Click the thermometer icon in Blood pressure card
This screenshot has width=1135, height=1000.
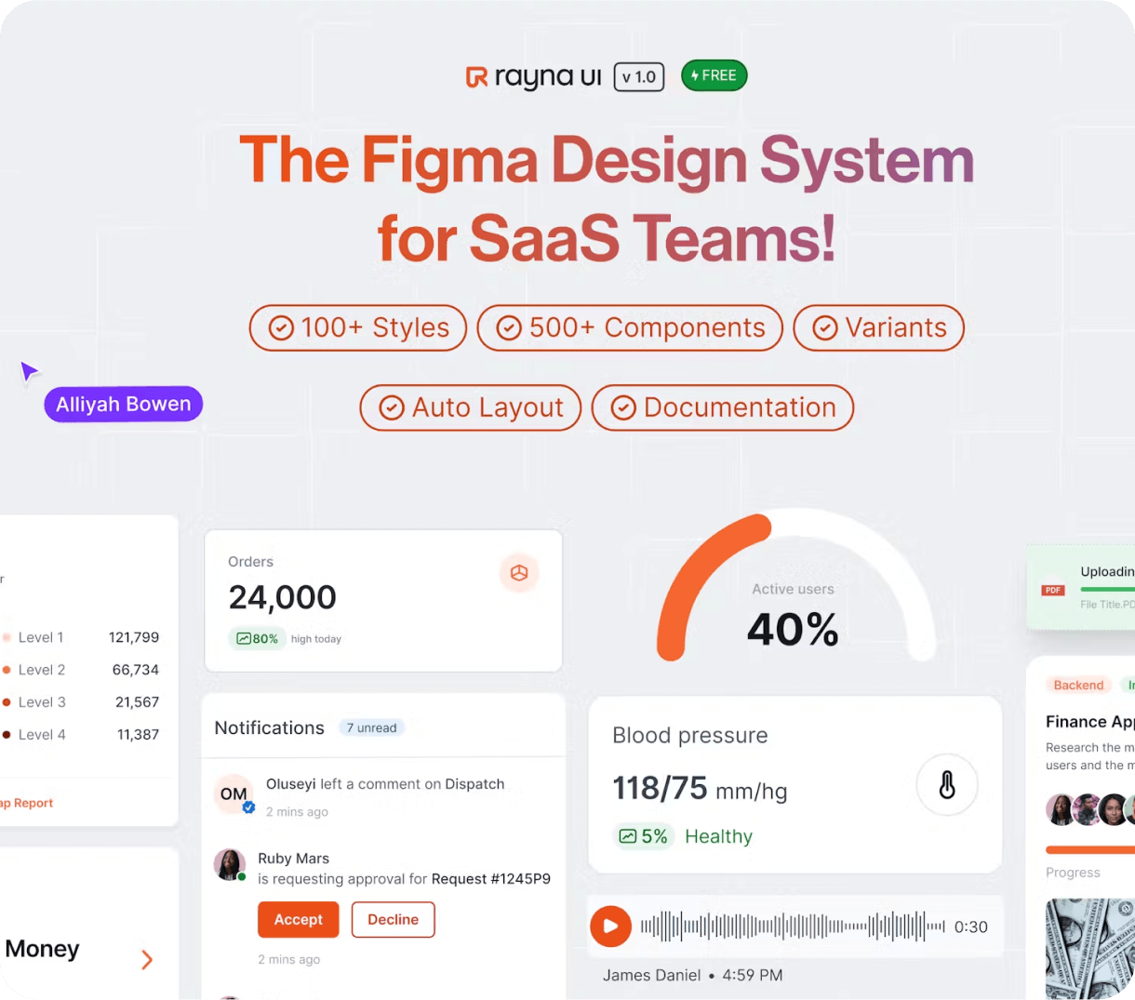click(947, 785)
